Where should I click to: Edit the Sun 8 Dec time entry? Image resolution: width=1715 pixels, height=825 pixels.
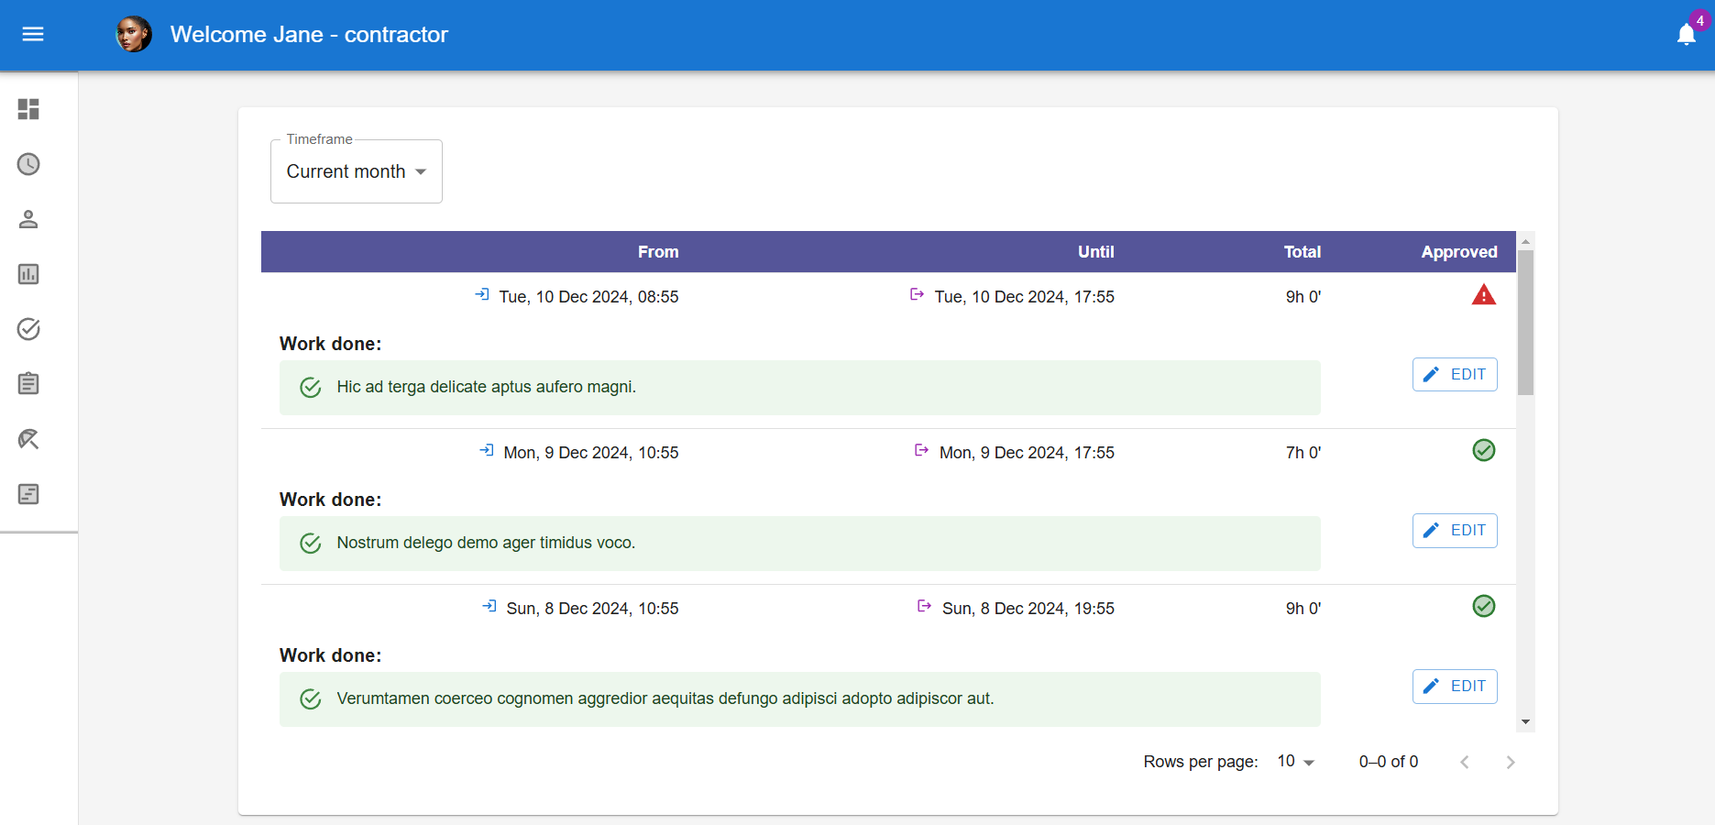[1455, 686]
